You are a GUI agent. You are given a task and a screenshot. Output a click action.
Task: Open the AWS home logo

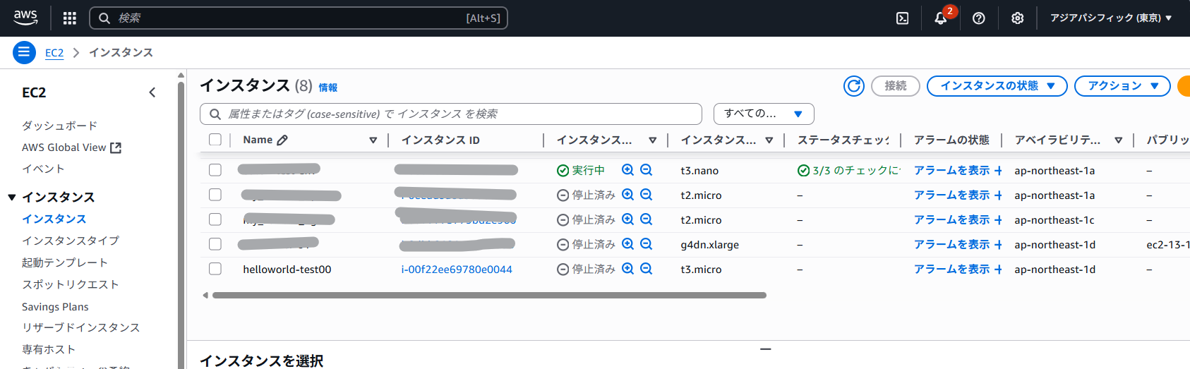point(25,18)
